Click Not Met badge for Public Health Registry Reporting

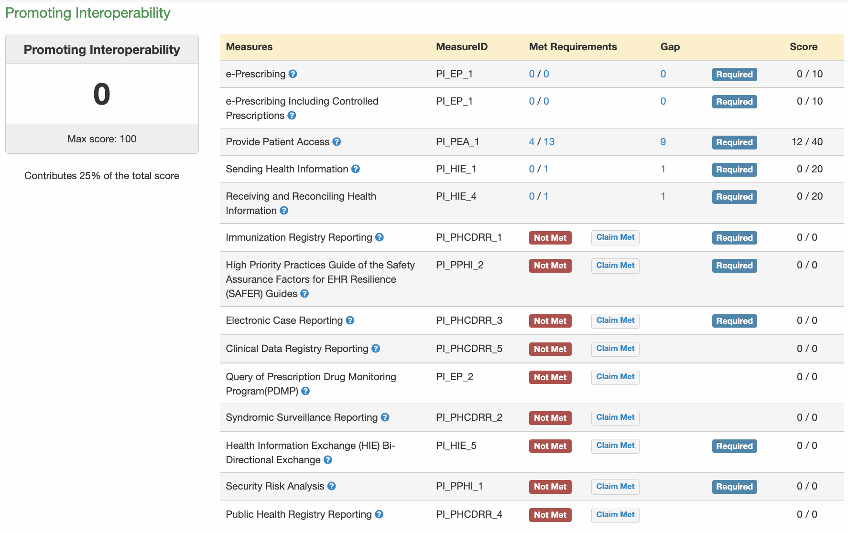point(550,515)
